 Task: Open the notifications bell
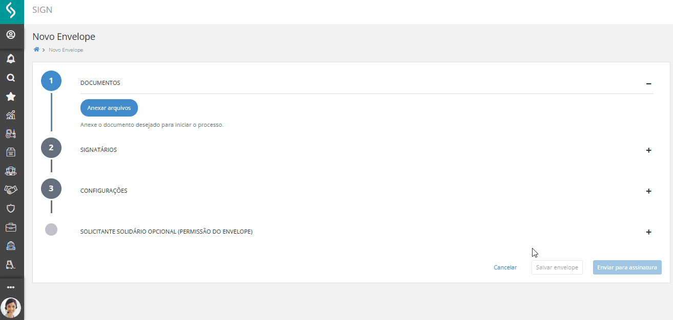click(x=11, y=59)
